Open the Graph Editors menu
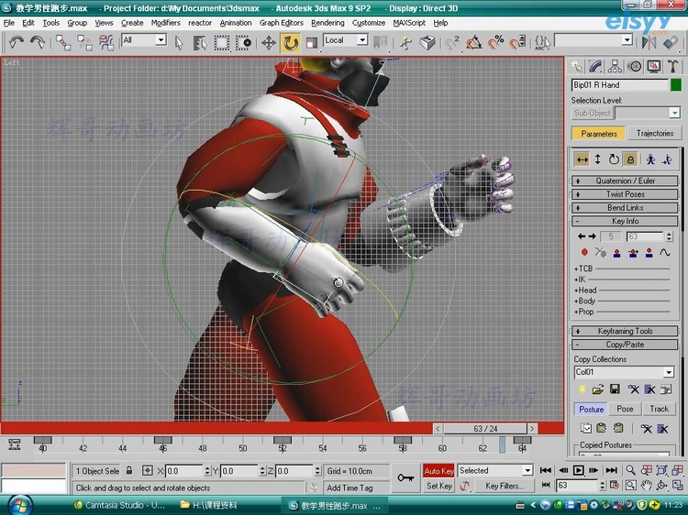Viewport: 688px width, 515px height. [x=282, y=23]
